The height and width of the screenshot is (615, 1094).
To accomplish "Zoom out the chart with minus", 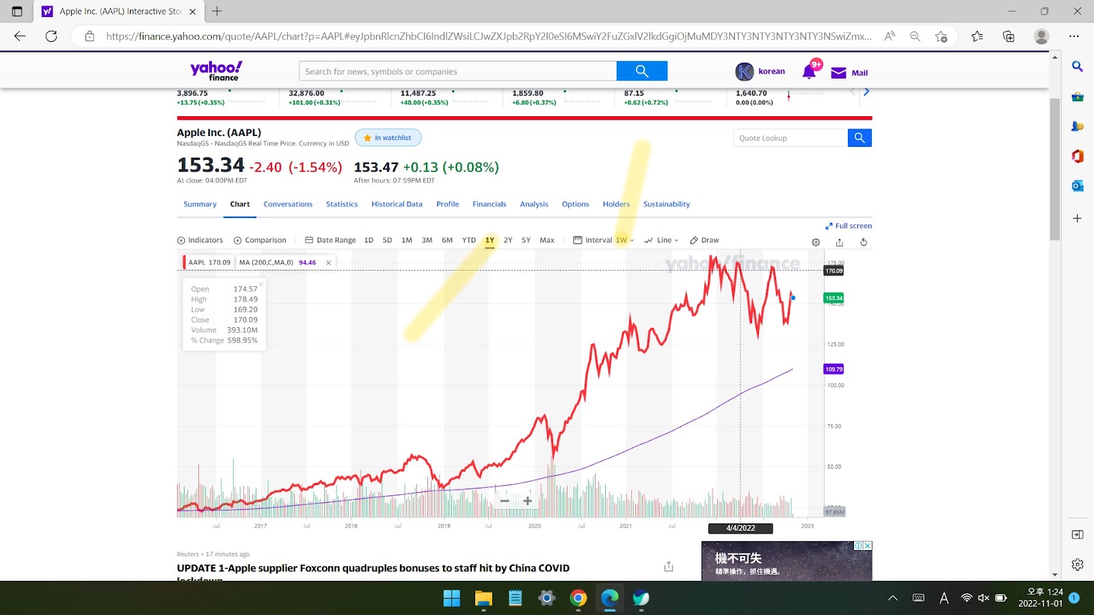I will coord(505,501).
